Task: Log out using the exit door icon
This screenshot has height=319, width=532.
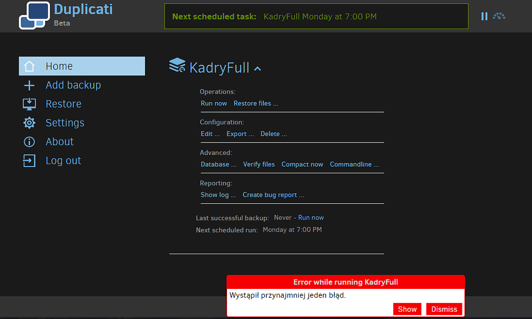Action: pyautogui.click(x=29, y=160)
